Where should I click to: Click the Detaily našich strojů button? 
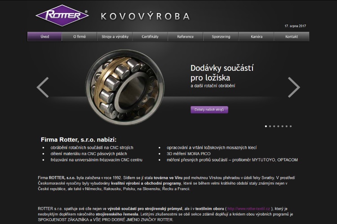(x=209, y=109)
